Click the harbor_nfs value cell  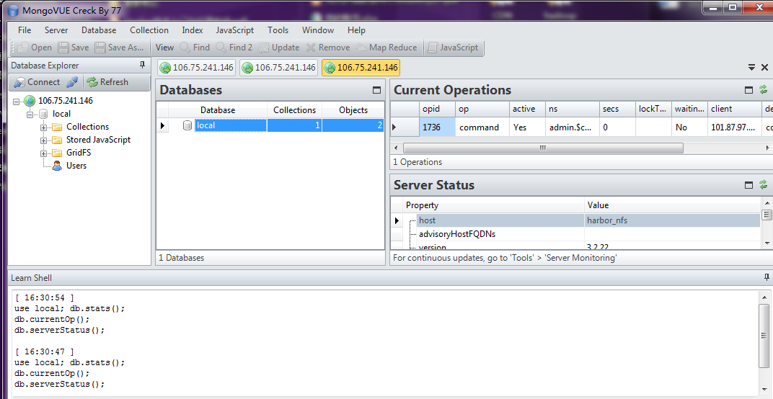pyautogui.click(x=673, y=220)
